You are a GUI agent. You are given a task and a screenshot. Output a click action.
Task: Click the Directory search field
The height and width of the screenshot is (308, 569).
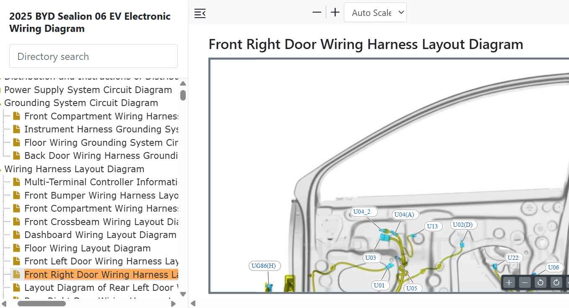[94, 56]
